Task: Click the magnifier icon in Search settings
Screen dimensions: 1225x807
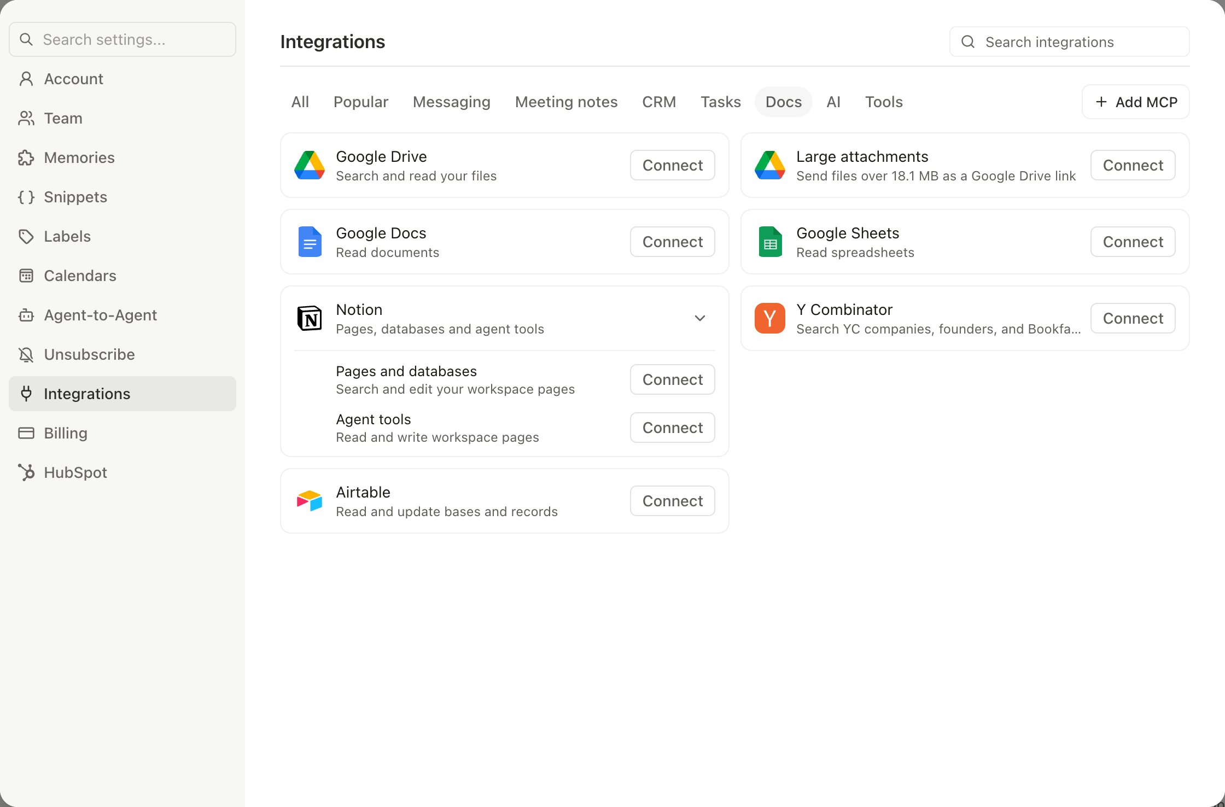Action: tap(26, 39)
